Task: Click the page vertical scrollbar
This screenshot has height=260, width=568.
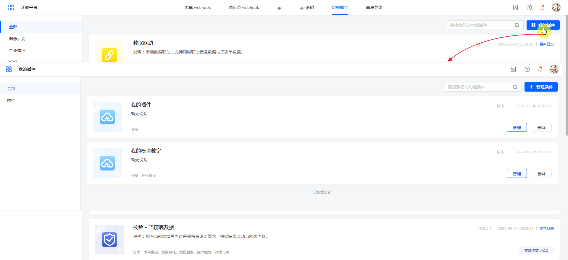Action: 566,74
